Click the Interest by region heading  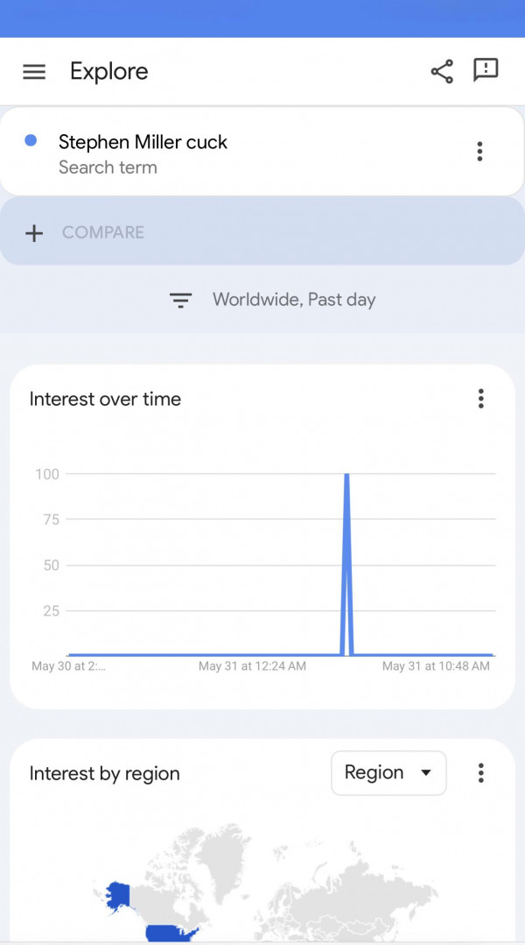(104, 774)
